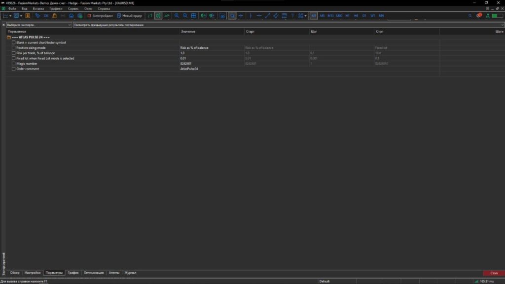Click the Market Watch dollar icon
505x284 pixels.
[28, 15]
